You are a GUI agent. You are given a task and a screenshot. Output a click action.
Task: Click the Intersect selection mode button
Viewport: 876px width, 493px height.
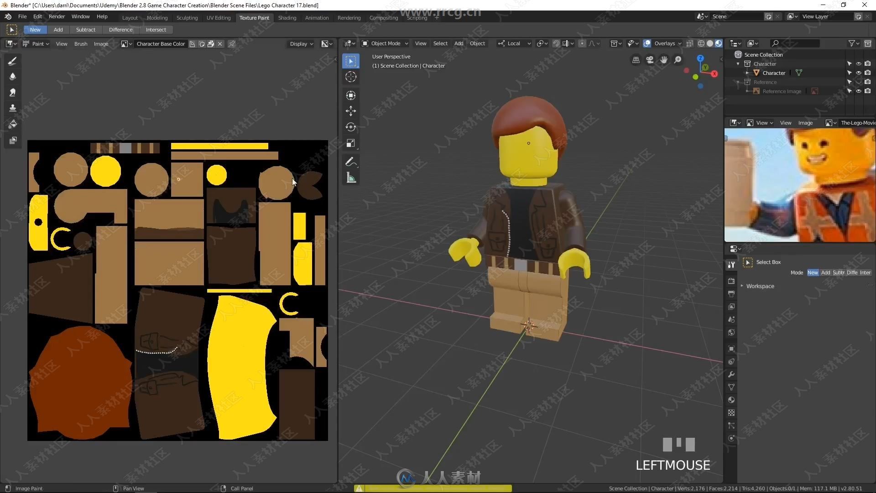point(156,30)
